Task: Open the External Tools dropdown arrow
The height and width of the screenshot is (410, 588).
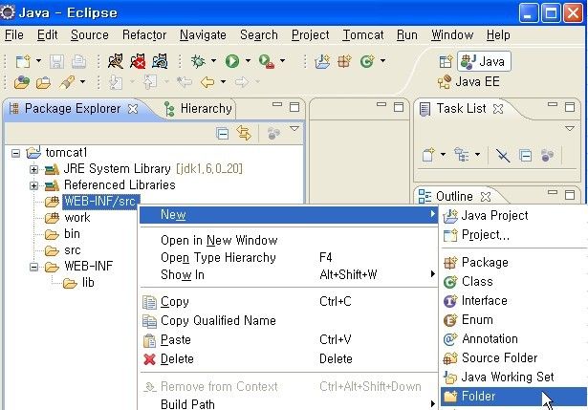Action: 282,61
